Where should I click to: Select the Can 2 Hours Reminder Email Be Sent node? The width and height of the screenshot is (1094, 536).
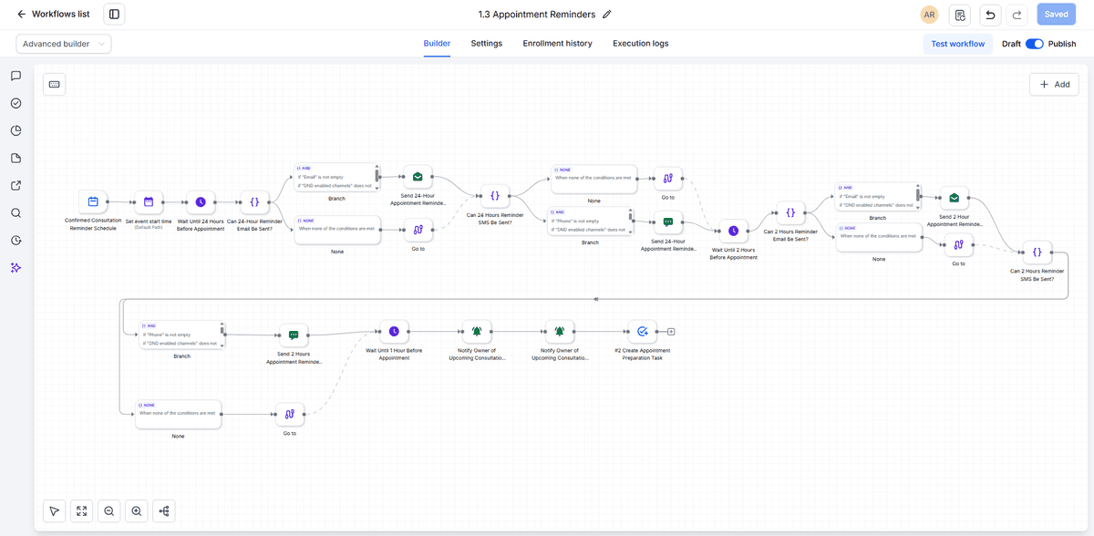(790, 212)
